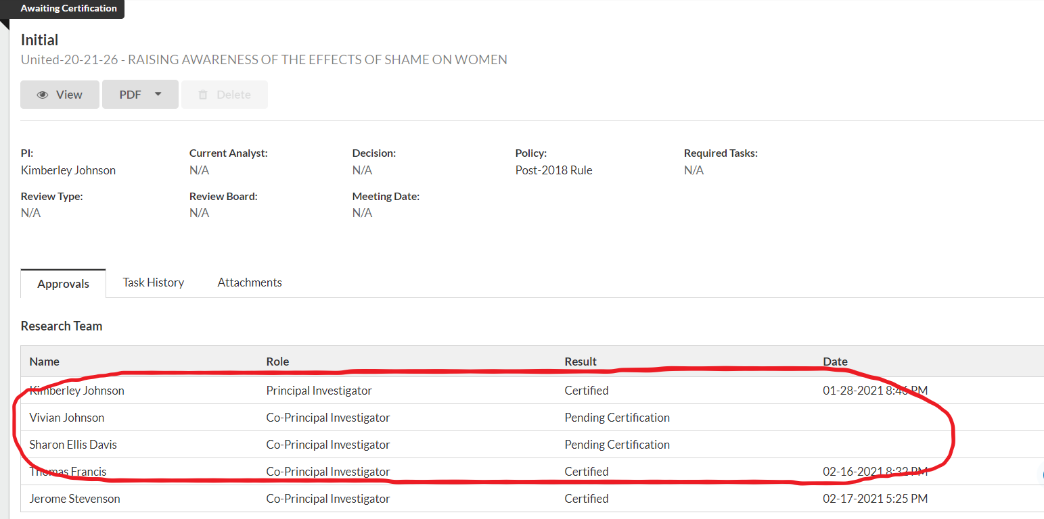Click Jerome Stevenson's certification date 02-17-2021
1044x519 pixels.
[x=875, y=499]
